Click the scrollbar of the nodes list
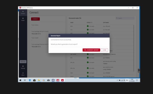 [x=134, y=48]
